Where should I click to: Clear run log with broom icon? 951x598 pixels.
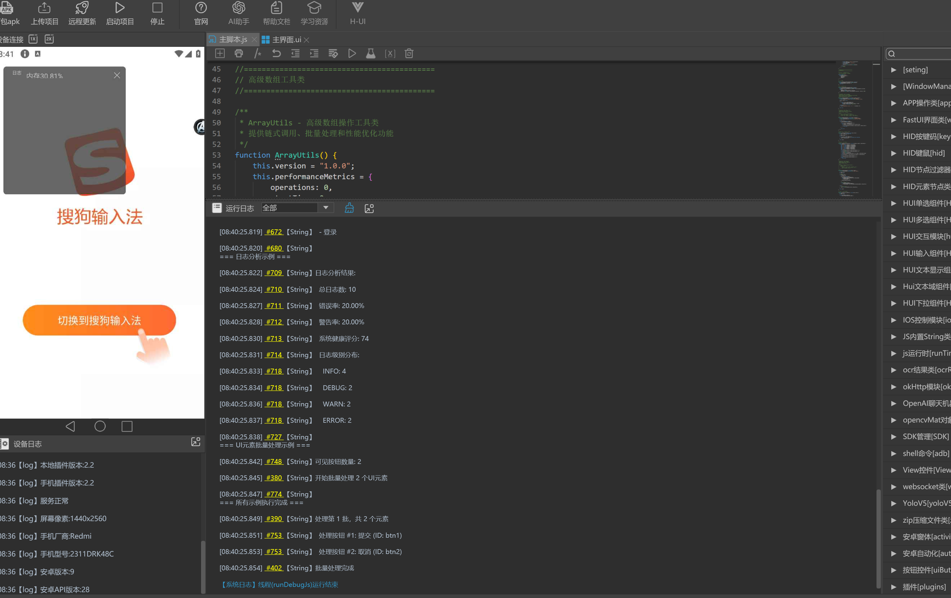[349, 208]
